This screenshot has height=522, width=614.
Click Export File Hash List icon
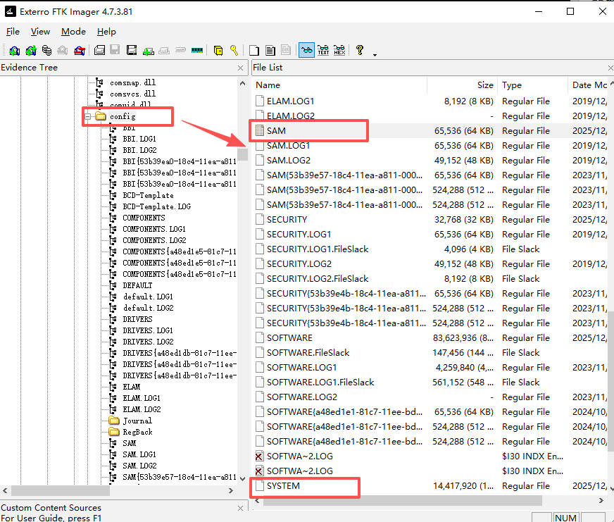point(270,50)
